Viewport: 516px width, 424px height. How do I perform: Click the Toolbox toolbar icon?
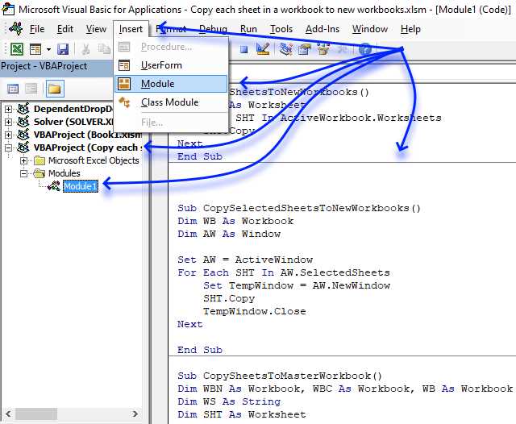(x=342, y=49)
